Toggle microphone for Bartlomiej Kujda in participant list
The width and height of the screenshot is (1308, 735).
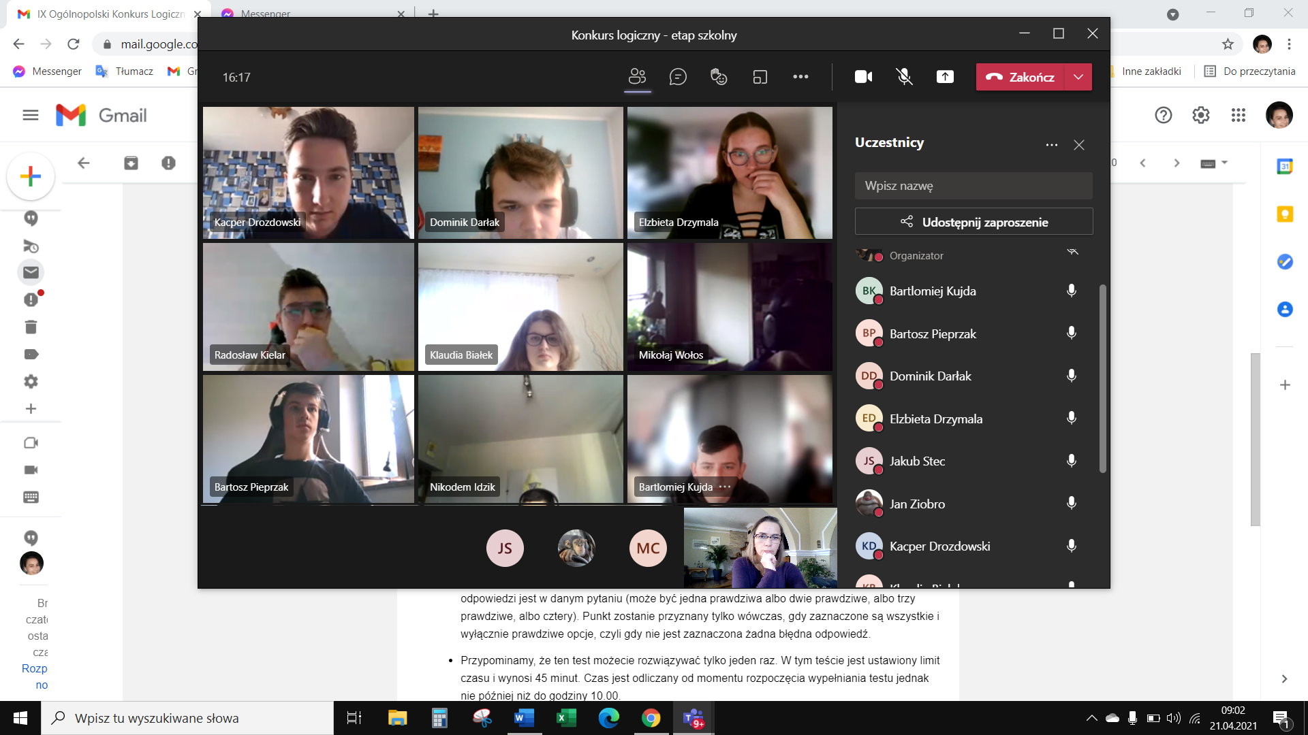coord(1072,291)
